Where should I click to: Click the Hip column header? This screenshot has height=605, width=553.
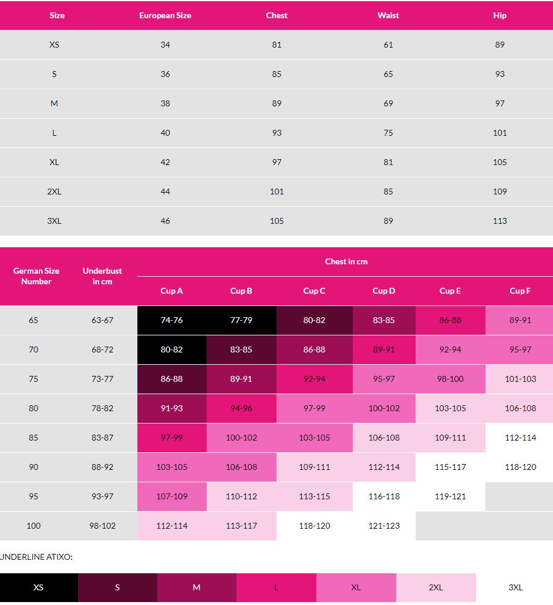(x=500, y=15)
